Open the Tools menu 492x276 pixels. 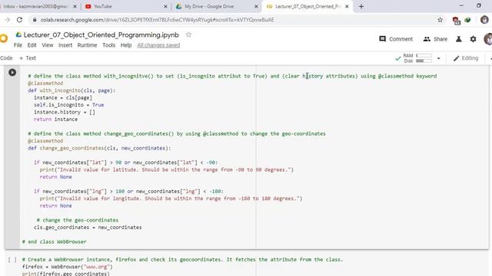(109, 45)
